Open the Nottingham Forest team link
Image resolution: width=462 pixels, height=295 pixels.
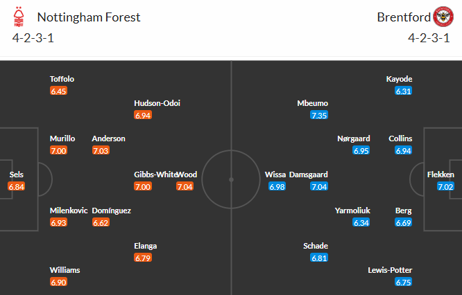point(89,17)
